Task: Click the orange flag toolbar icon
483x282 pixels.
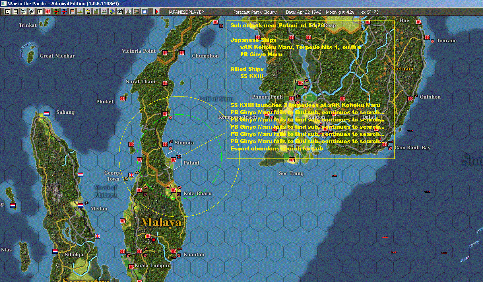Action: 72,12
